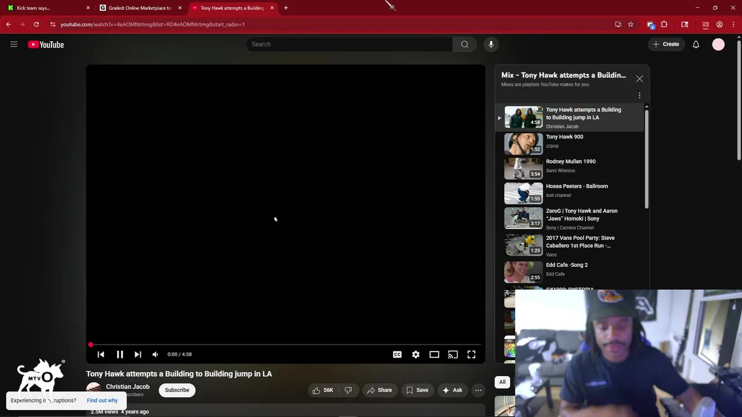Dislike this video
This screenshot has height=417, width=742.
tap(348, 390)
